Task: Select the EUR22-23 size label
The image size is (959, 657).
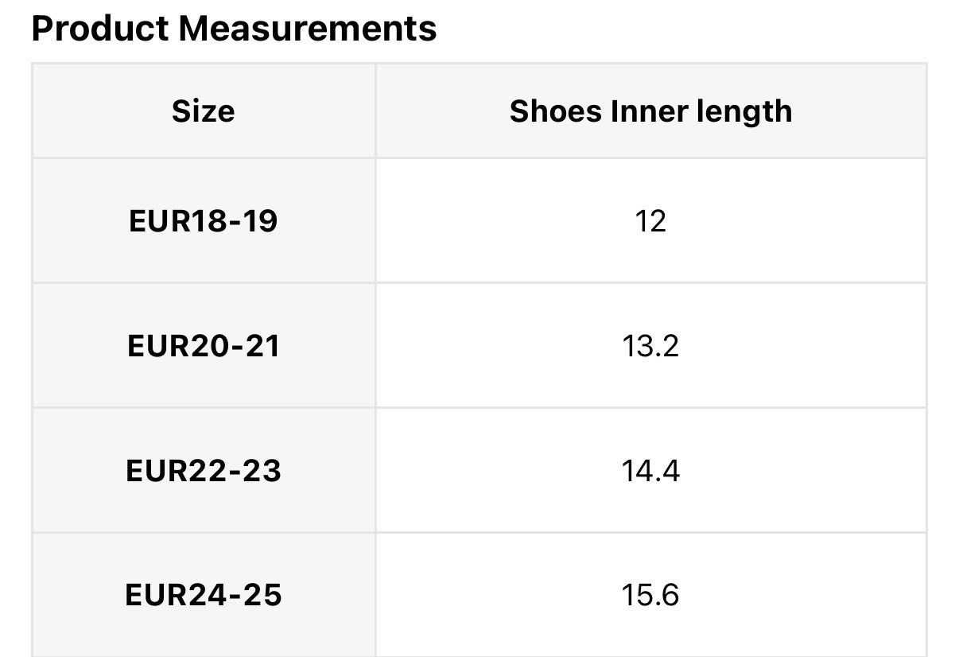Action: tap(203, 471)
